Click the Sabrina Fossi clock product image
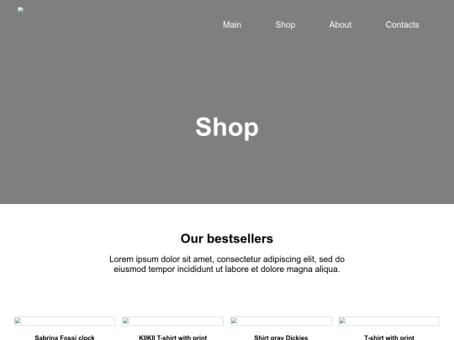The width and height of the screenshot is (454, 340). [65, 322]
